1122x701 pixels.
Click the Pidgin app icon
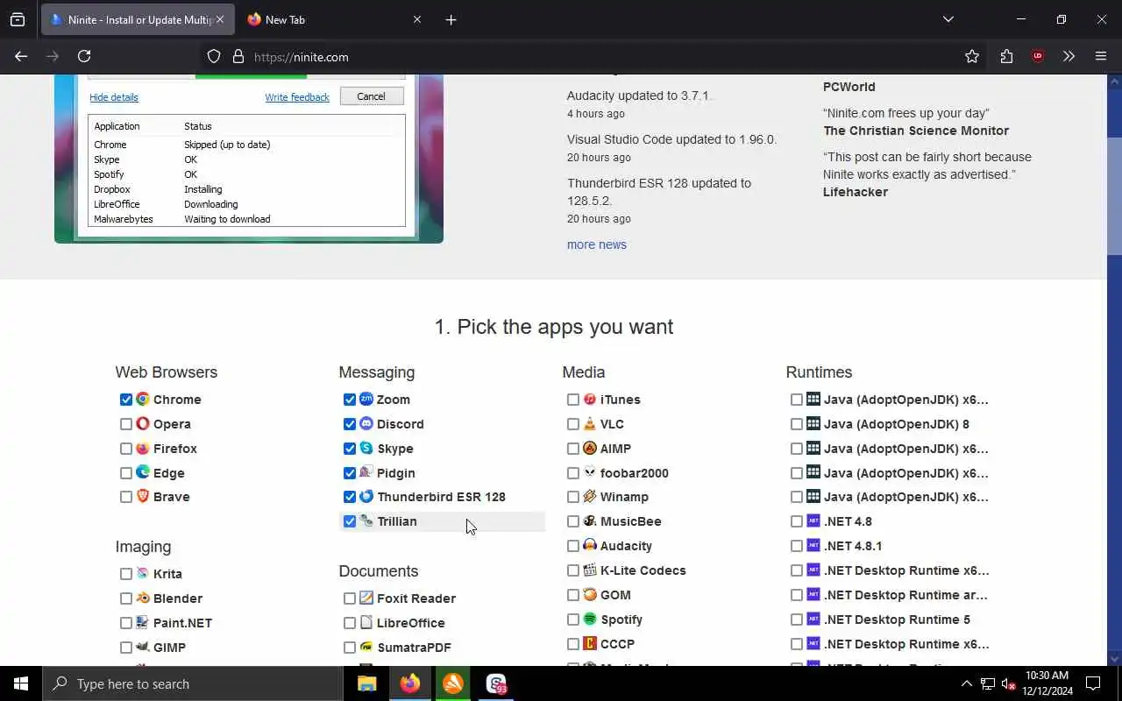tap(366, 472)
